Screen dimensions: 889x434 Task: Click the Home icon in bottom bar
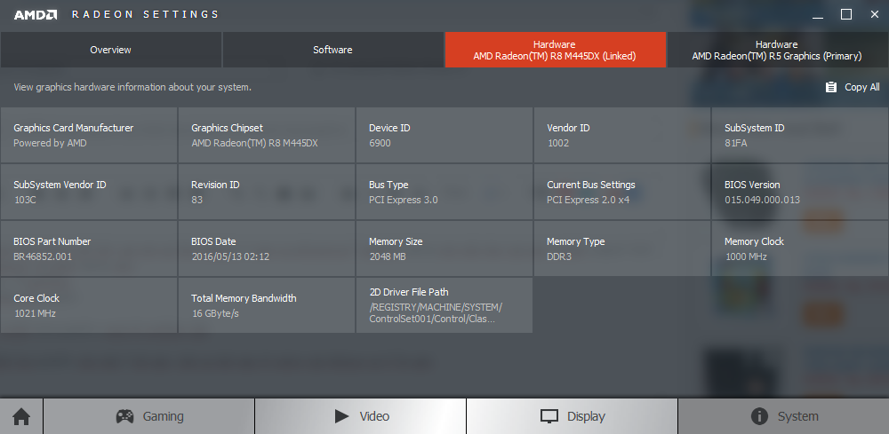tap(21, 416)
